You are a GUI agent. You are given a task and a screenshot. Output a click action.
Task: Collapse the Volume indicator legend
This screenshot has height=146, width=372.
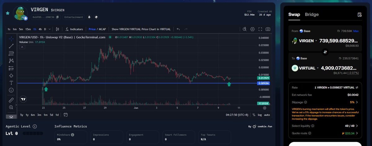click(22, 47)
